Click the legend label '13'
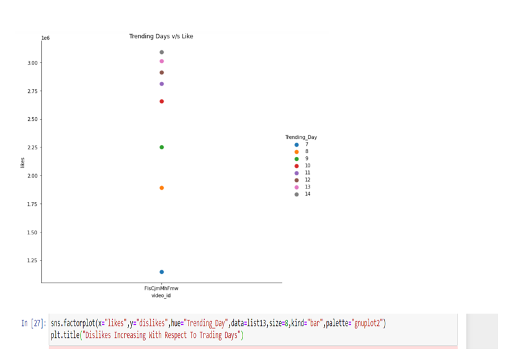 pos(307,187)
